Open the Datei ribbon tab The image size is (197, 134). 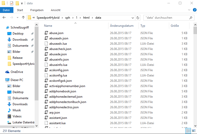(7, 10)
